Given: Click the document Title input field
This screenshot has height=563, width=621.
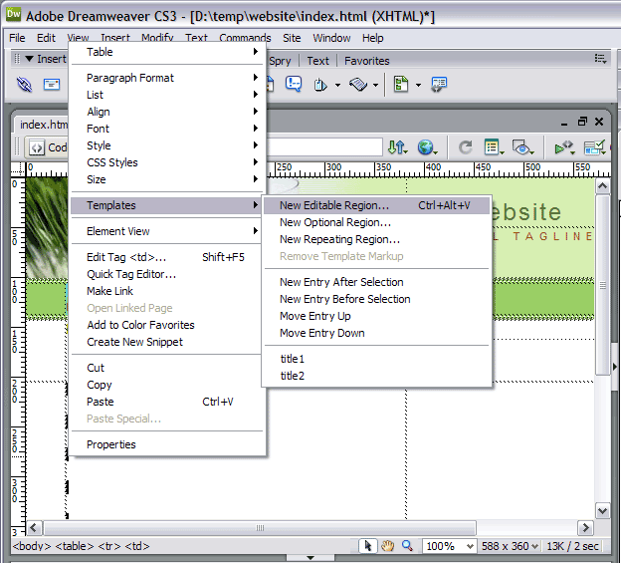Looking at the screenshot, I should 324,146.
